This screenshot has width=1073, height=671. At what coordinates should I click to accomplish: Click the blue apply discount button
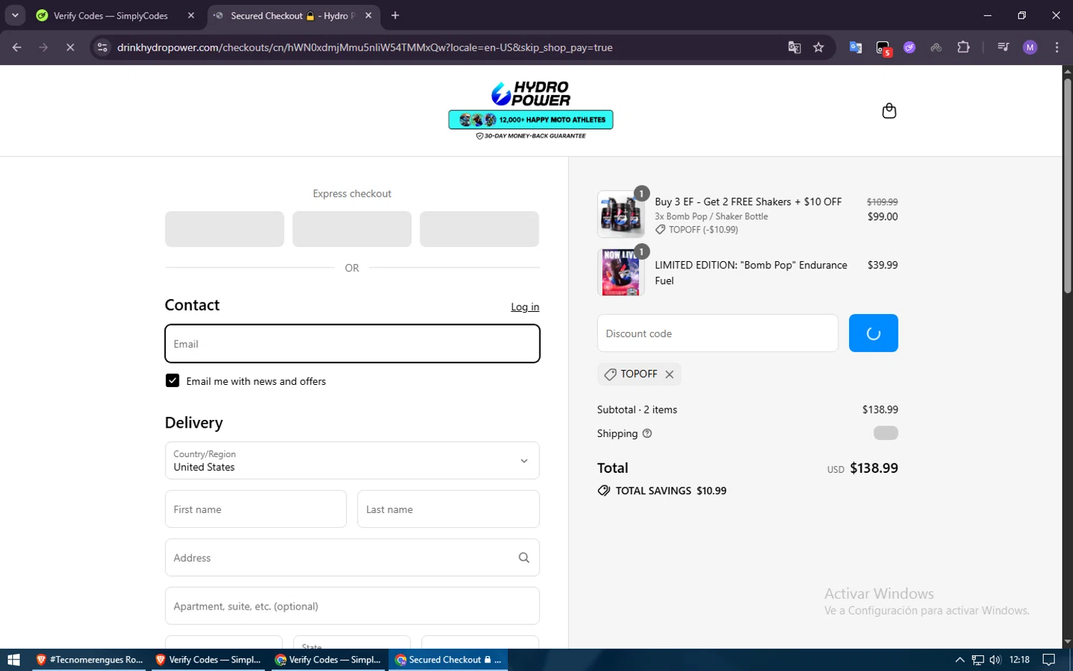873,333
